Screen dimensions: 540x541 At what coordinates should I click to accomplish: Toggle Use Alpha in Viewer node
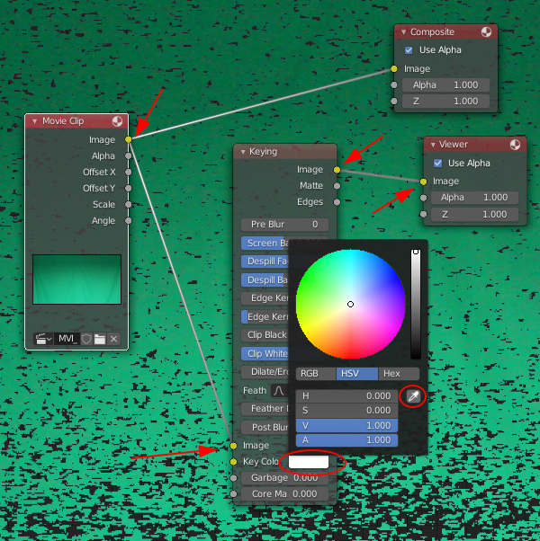(x=438, y=163)
